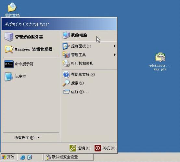Click the 命令提示符 console icon

(x=9, y=64)
